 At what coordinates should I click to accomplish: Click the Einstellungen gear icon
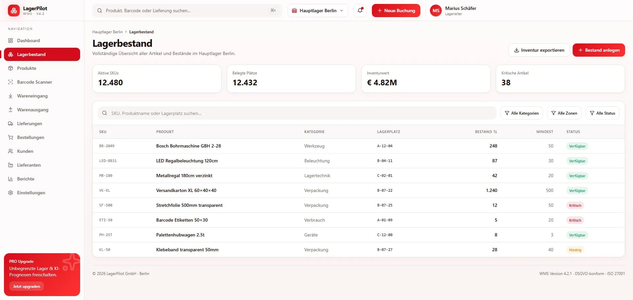[x=11, y=193]
